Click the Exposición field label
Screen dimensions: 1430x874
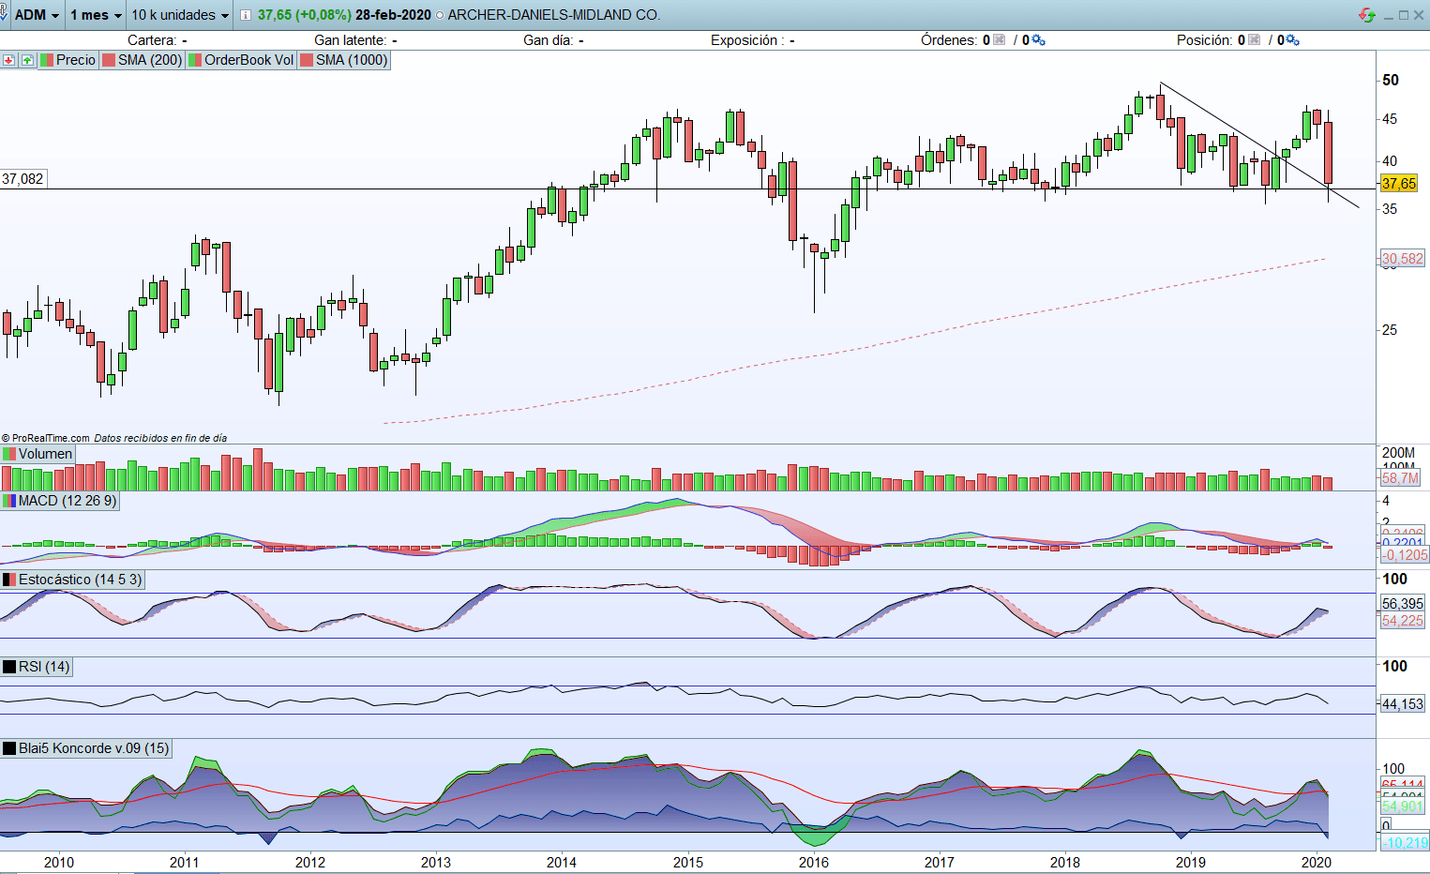coord(746,40)
